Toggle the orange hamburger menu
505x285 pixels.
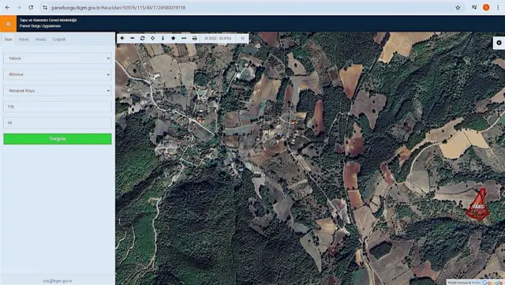(x=8, y=24)
